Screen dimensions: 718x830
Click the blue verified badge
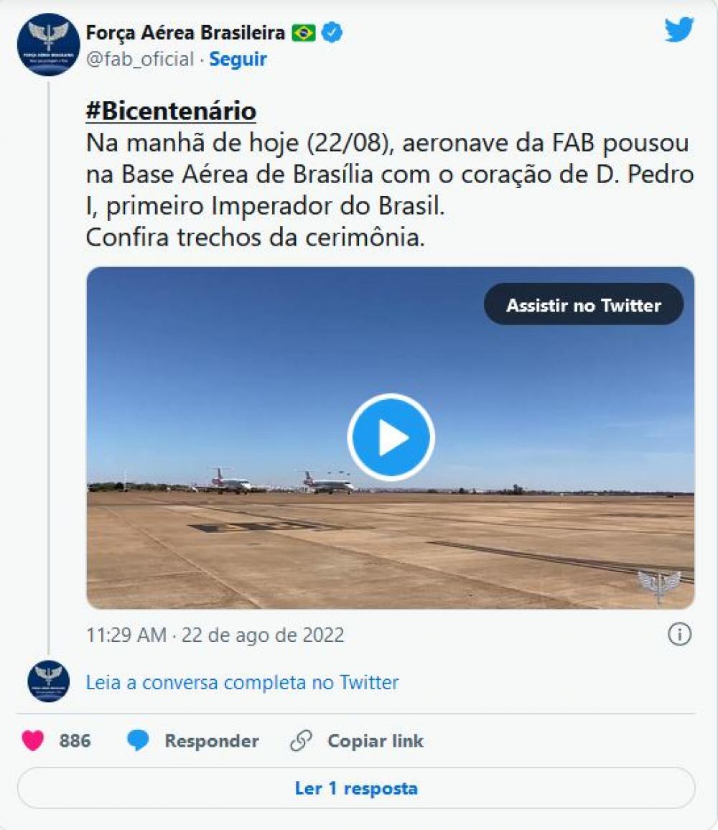332,33
